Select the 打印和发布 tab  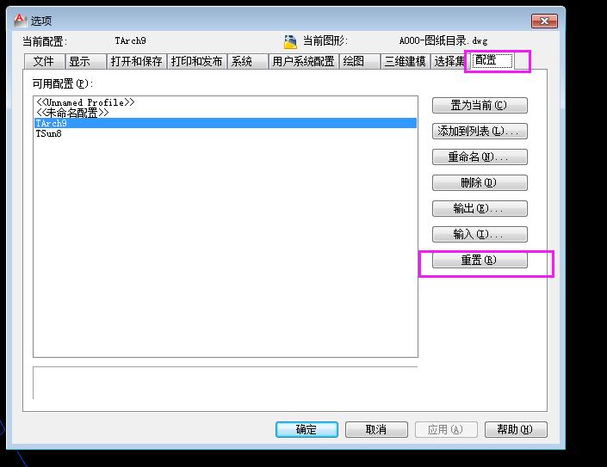click(196, 61)
